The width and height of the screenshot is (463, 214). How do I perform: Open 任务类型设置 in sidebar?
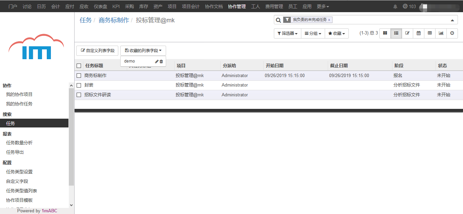[19, 172]
